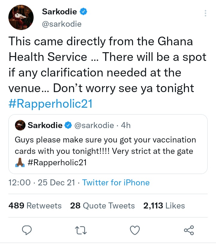Tap the retweet arrows icon
The height and width of the screenshot is (246, 216).
tap(81, 230)
